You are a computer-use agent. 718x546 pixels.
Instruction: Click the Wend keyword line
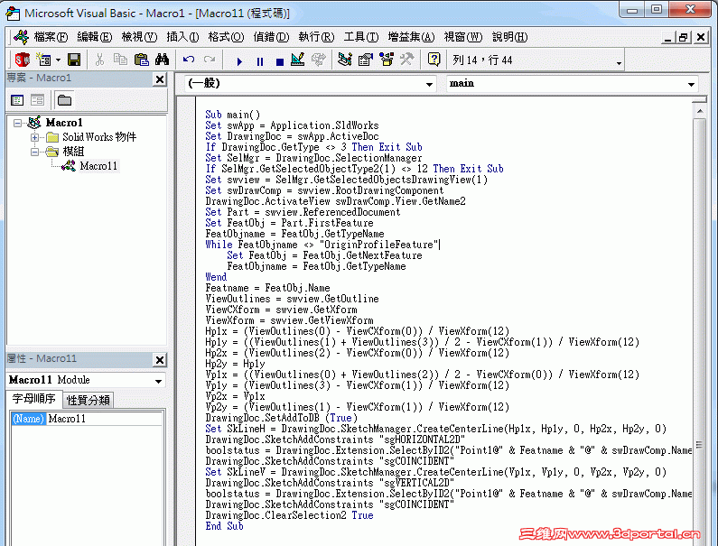(x=216, y=277)
